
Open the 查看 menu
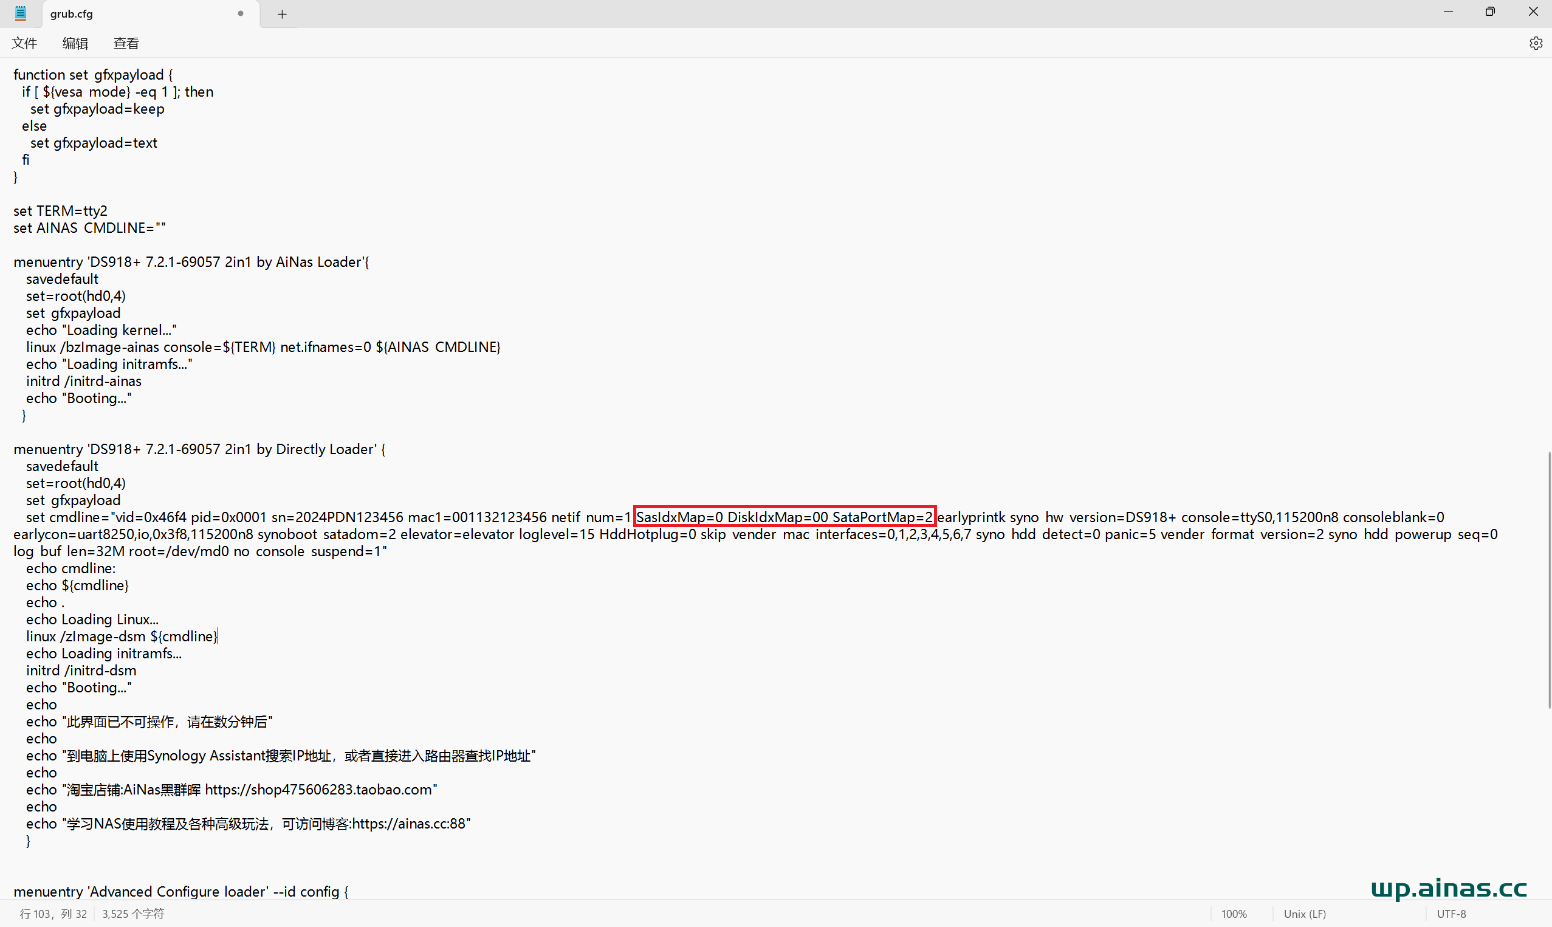(x=126, y=43)
